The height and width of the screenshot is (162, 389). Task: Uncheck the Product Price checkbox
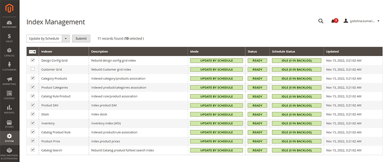tap(33, 141)
